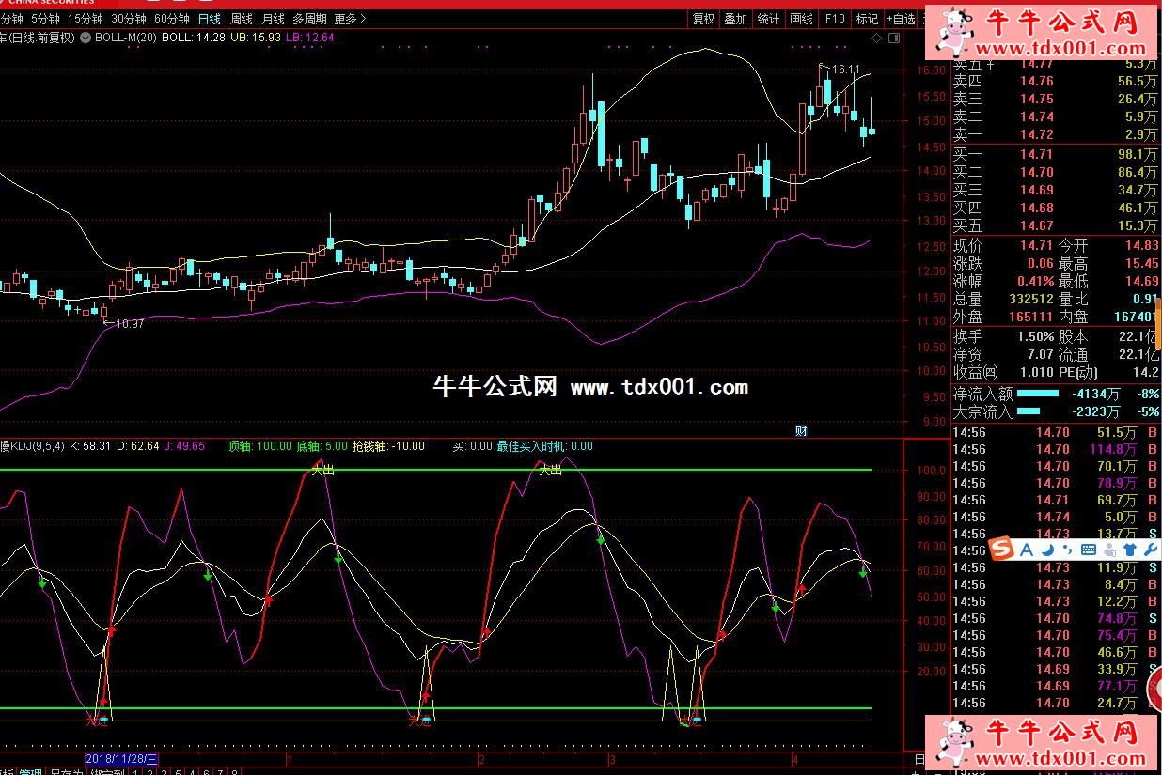Open the 多周期 multi-period option
The height and width of the screenshot is (775, 1162).
[x=309, y=19]
